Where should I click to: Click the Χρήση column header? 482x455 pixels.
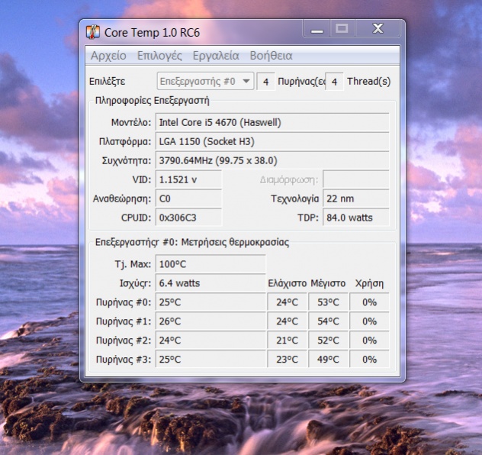pyautogui.click(x=369, y=283)
